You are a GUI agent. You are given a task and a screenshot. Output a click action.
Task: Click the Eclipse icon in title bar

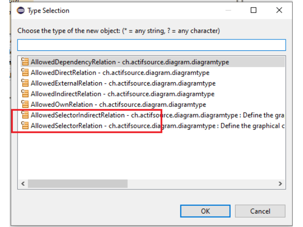(21, 10)
